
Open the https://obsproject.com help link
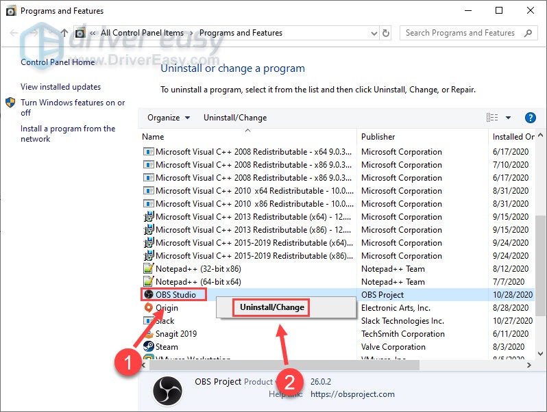pyautogui.click(x=352, y=394)
